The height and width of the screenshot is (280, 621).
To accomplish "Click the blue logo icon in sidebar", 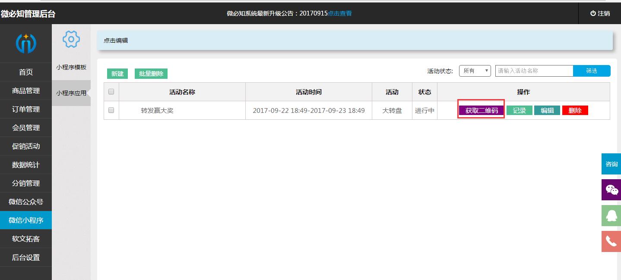I will coord(26,43).
